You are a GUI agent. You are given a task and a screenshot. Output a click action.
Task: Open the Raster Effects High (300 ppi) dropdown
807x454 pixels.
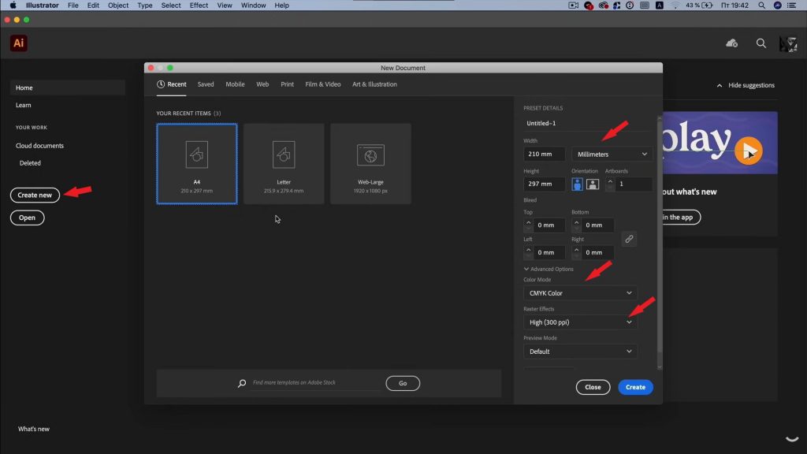click(580, 322)
